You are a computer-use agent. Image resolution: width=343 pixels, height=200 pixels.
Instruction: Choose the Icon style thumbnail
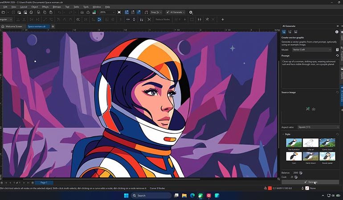coord(294,156)
